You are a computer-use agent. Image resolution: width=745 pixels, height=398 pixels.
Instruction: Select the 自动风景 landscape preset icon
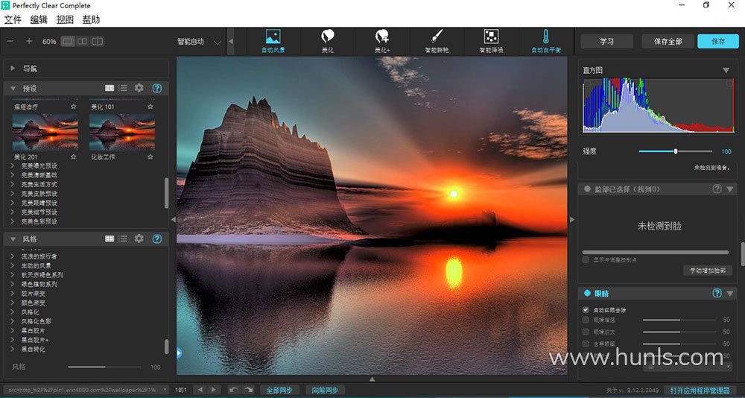pyautogui.click(x=273, y=37)
